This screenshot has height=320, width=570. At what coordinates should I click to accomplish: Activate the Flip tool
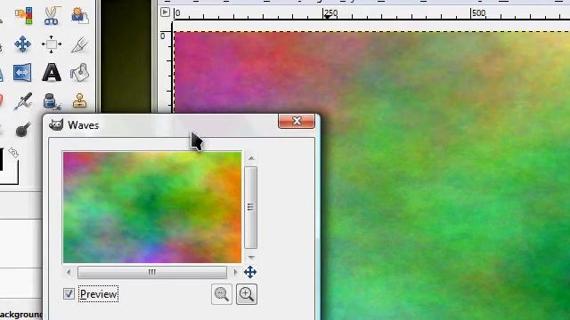pyautogui.click(x=22, y=73)
